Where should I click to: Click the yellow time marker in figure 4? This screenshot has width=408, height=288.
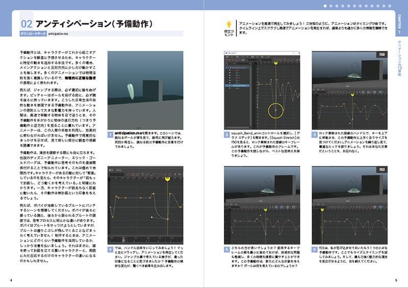(x=167, y=179)
